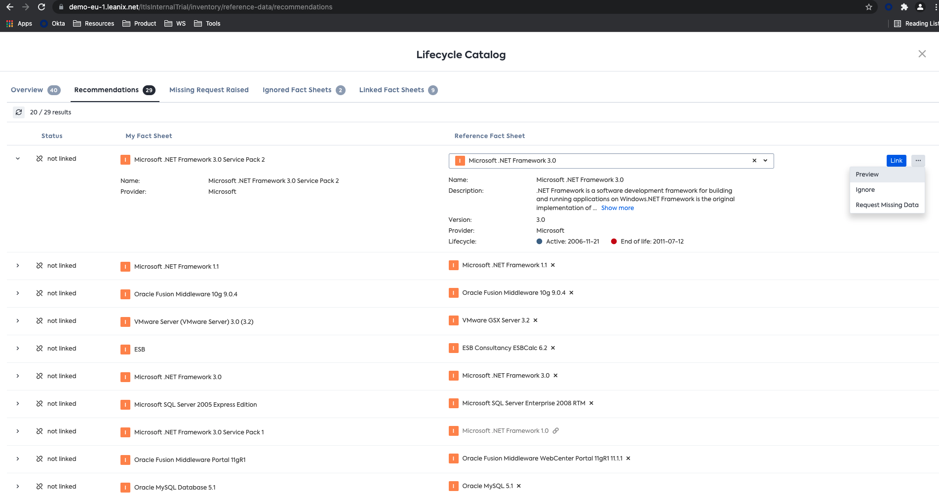
Task: Click the 20 / 29 results count
Action: pyautogui.click(x=50, y=112)
